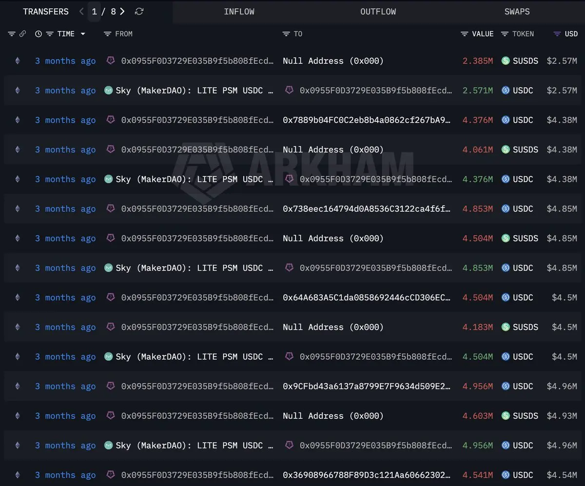Image resolution: width=585 pixels, height=486 pixels.
Task: Click Sky MakerDAO logo on 2.571M row
Action: 108,91
